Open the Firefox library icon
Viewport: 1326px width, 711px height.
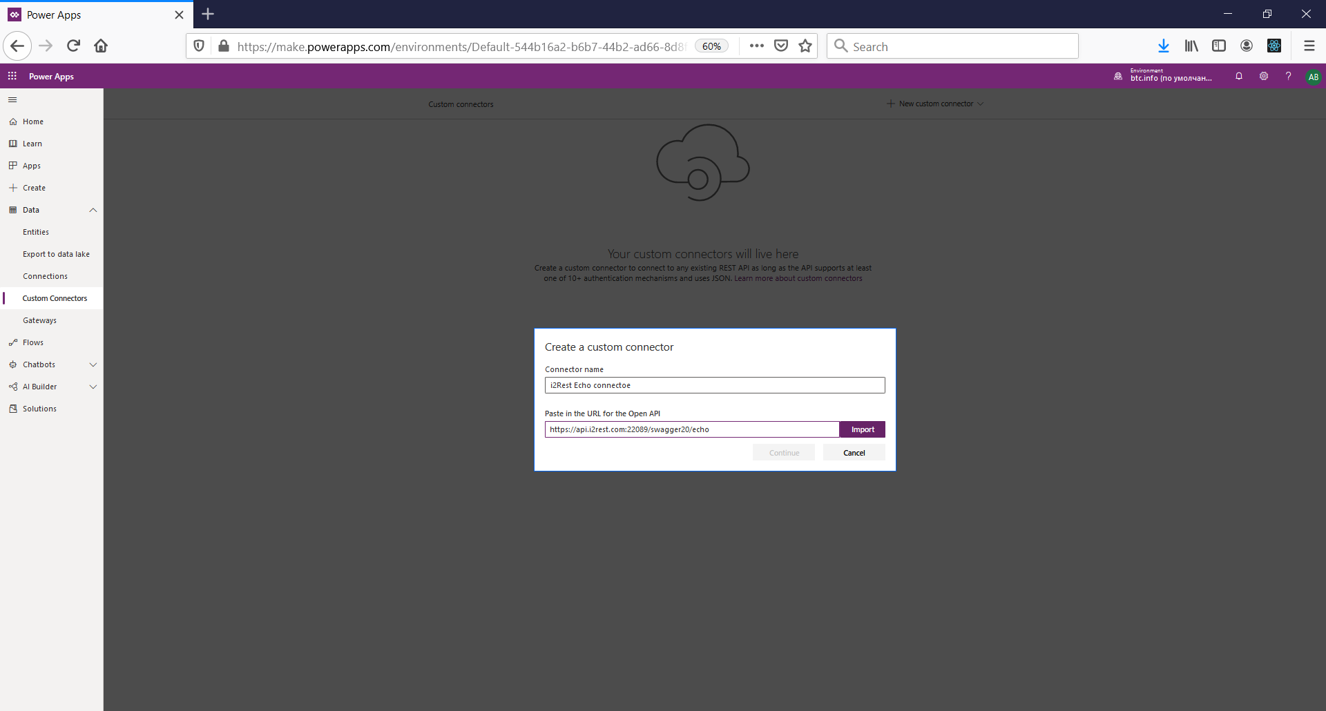1191,46
